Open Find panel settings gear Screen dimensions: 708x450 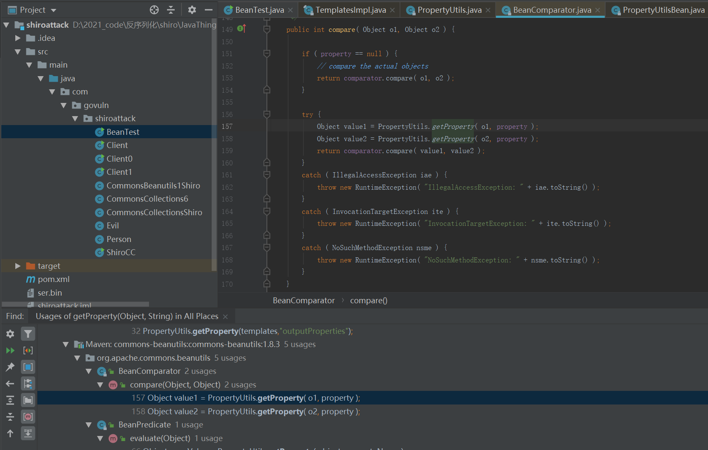[10, 334]
